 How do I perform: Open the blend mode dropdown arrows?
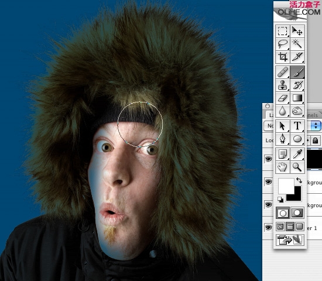tap(316, 126)
